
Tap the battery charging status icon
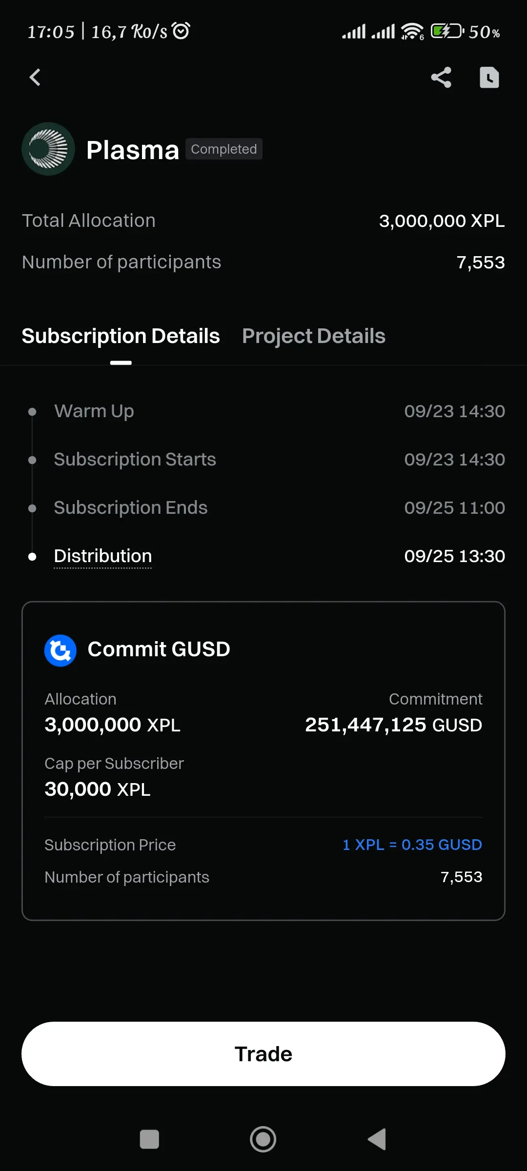tap(447, 32)
